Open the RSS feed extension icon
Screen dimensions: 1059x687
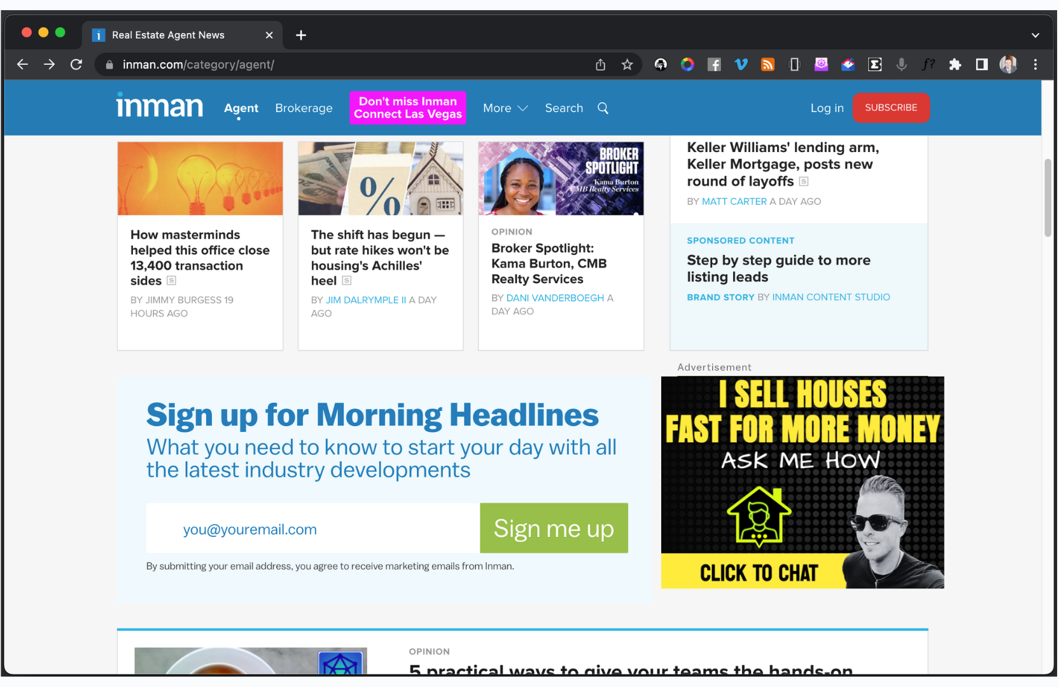click(768, 64)
